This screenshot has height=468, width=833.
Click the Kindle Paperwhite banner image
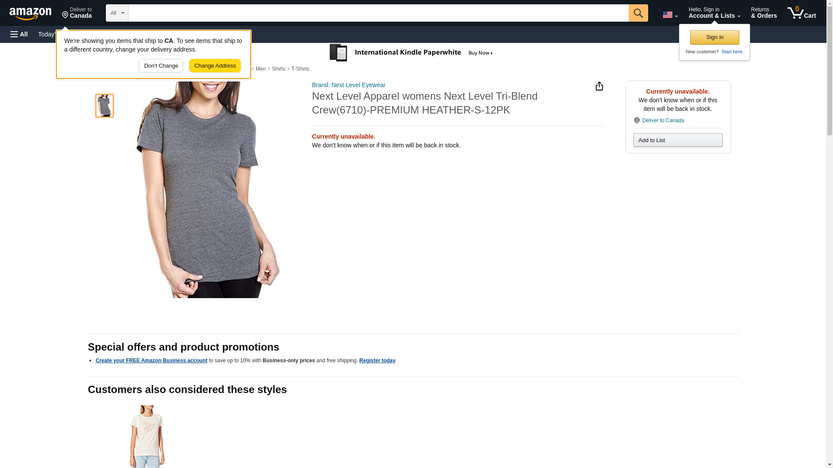(412, 53)
